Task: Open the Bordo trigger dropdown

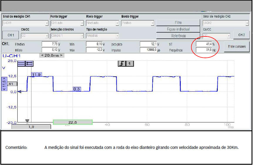Action: pos(138,23)
